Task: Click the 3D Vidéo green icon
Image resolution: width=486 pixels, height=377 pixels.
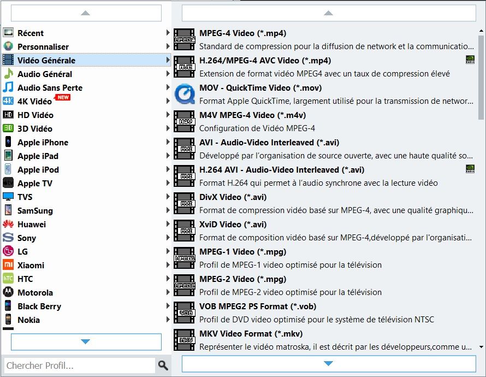Action: [8, 128]
